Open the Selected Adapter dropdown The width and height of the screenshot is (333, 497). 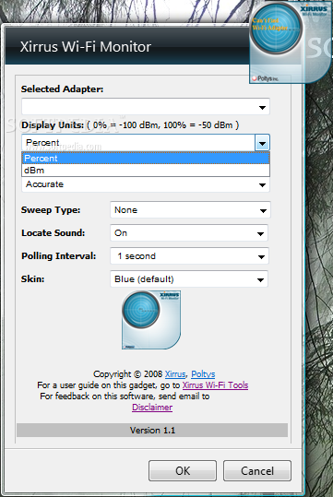[146, 107]
